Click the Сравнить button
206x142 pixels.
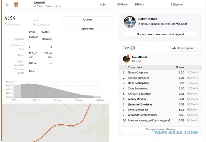pos(87,29)
